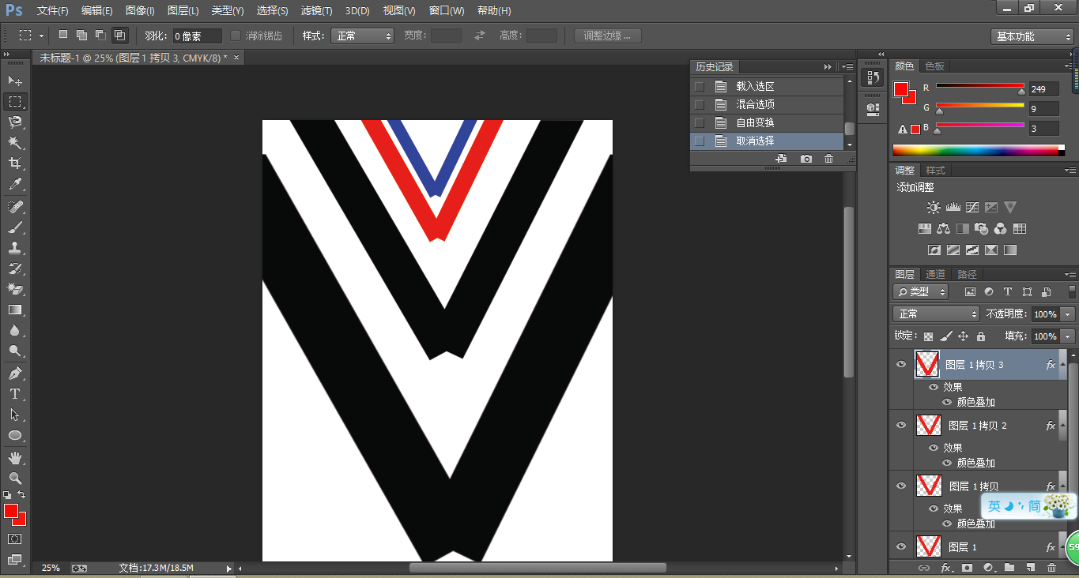Image resolution: width=1079 pixels, height=578 pixels.
Task: Open History panel flyout menu
Action: click(x=847, y=67)
